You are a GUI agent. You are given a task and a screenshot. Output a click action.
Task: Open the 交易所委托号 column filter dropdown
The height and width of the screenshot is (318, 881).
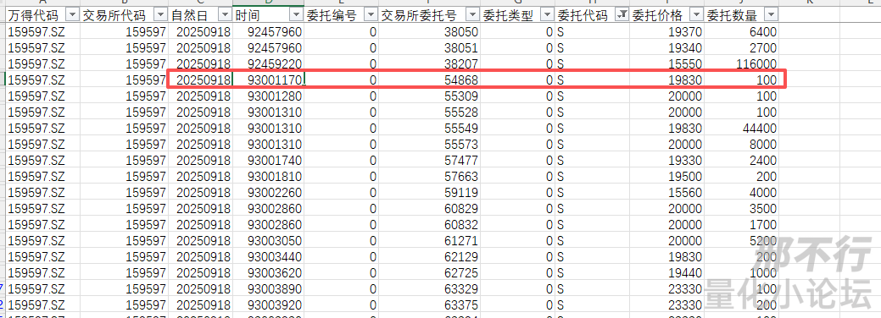tap(472, 15)
